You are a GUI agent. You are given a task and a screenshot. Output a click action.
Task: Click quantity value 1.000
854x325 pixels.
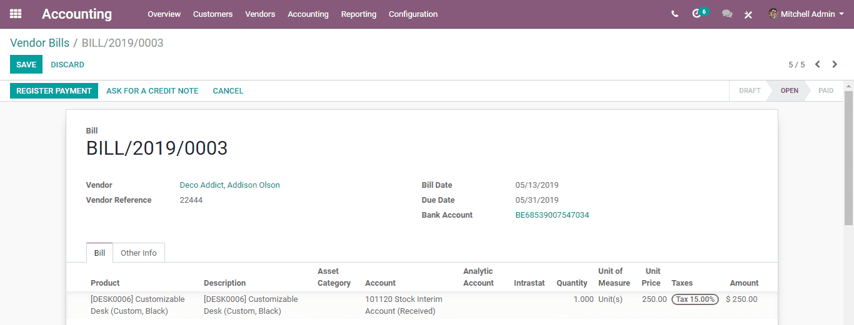(x=583, y=299)
